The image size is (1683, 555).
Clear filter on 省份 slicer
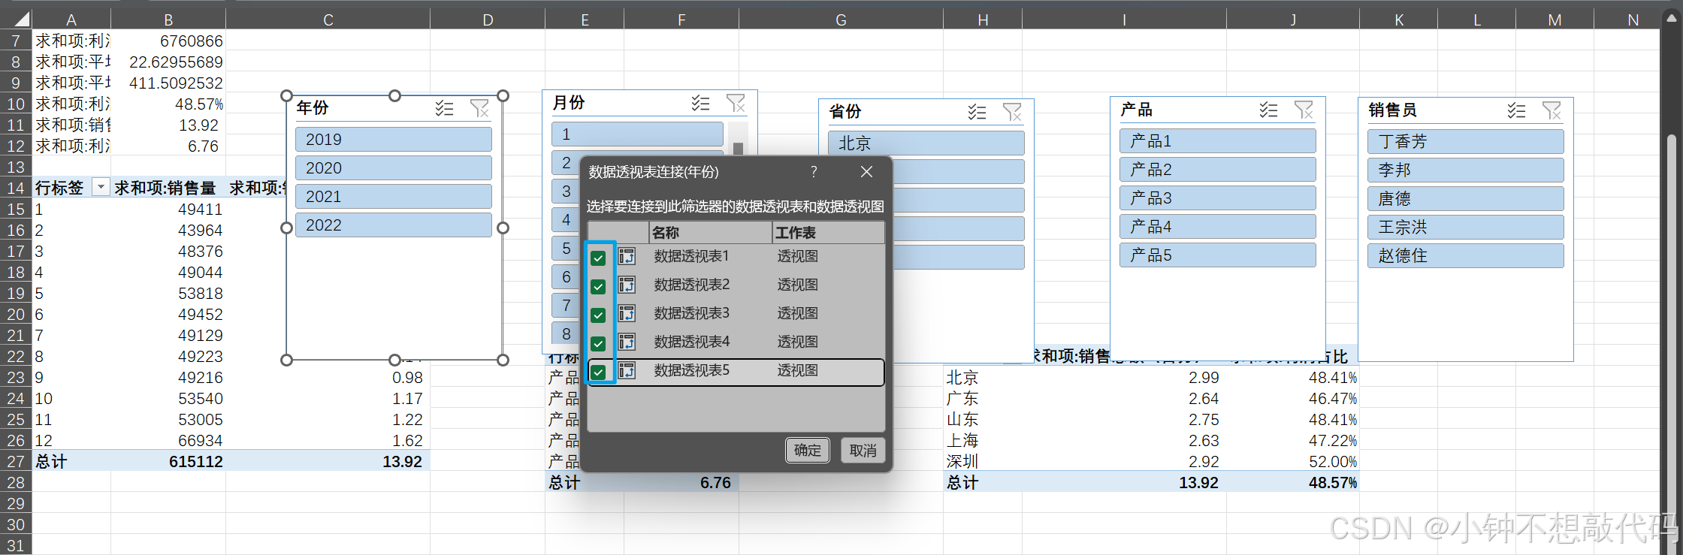[1012, 113]
